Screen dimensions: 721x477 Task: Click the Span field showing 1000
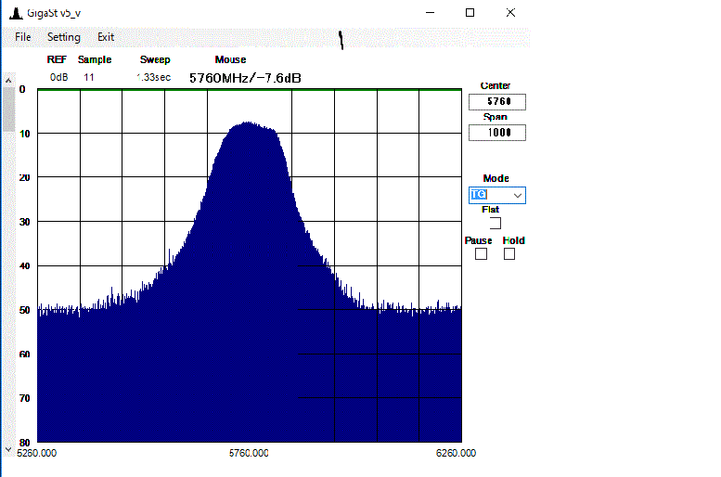tap(496, 133)
